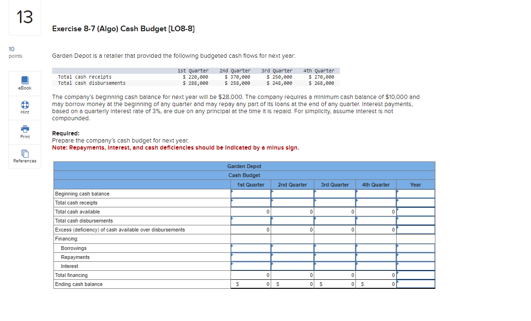Click the 1st Quarter column header
This screenshot has width=531, height=321.
[x=251, y=185]
